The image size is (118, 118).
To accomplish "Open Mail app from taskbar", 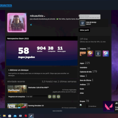I will pyautogui.click(x=15, y=116).
